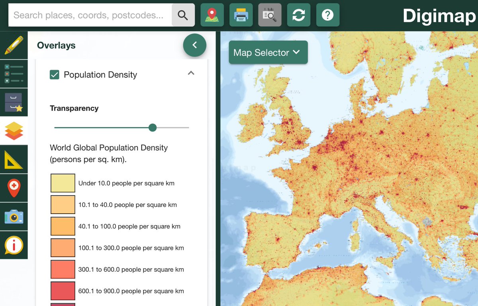
Task: Open the red location pin plus icon
Action: tap(14, 188)
